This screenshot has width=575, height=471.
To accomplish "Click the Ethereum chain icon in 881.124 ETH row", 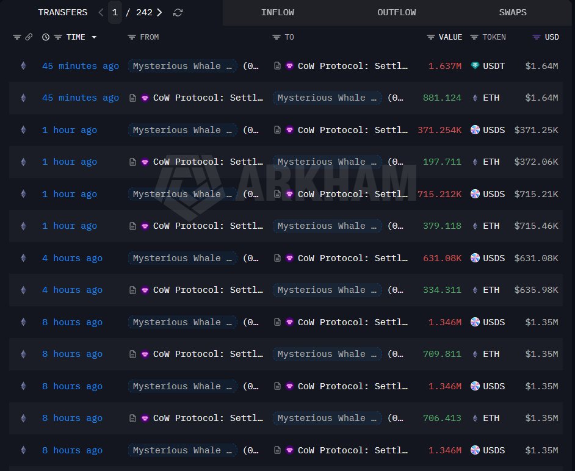I will (x=23, y=98).
